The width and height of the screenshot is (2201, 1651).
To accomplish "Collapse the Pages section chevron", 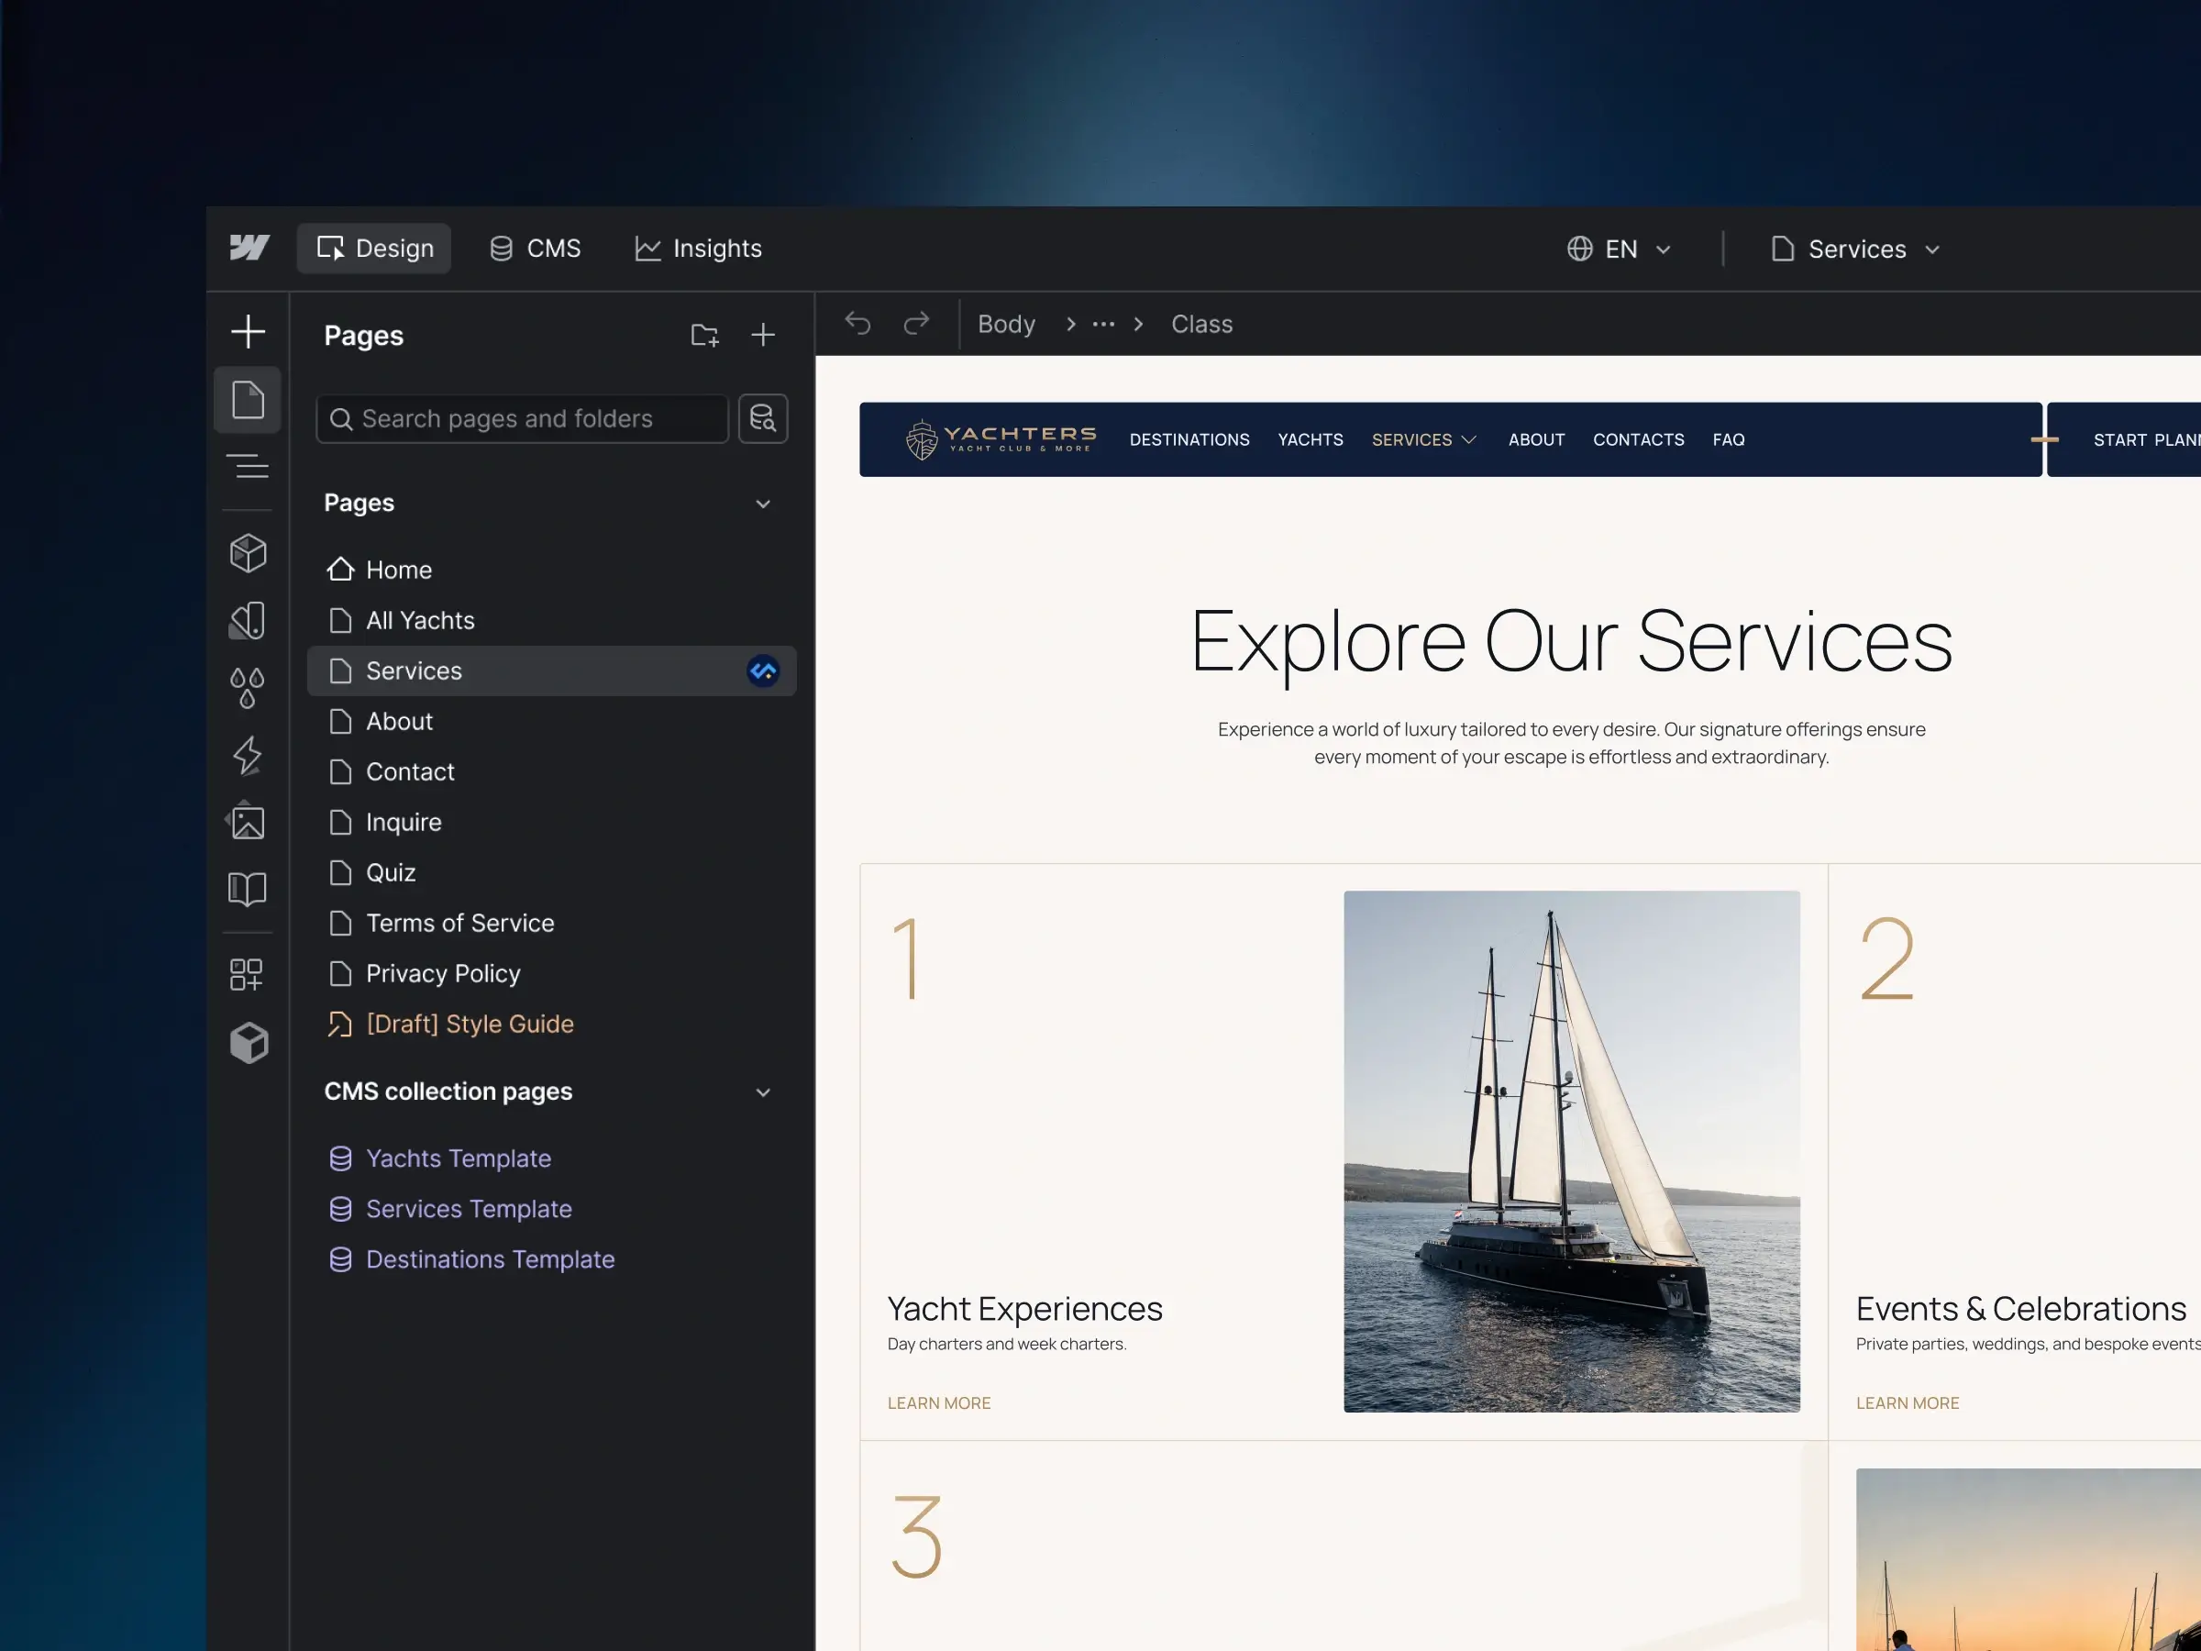I will pyautogui.click(x=763, y=504).
